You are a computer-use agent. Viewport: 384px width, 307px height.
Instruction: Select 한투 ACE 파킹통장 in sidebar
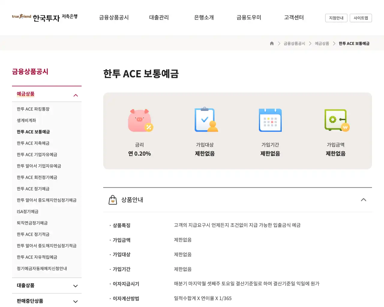tap(33, 109)
